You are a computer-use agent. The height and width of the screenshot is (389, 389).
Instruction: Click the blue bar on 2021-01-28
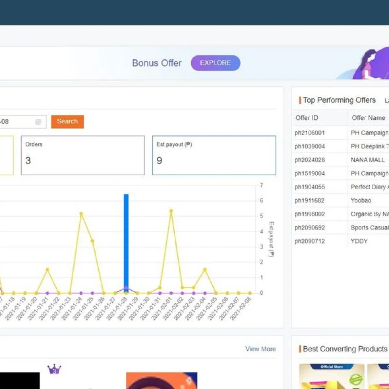tap(126, 243)
